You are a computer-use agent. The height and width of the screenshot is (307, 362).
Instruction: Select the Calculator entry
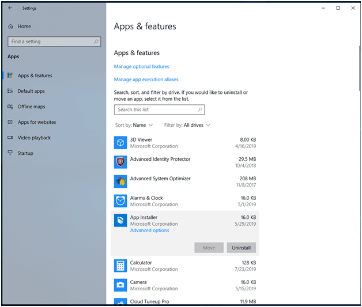(x=185, y=266)
